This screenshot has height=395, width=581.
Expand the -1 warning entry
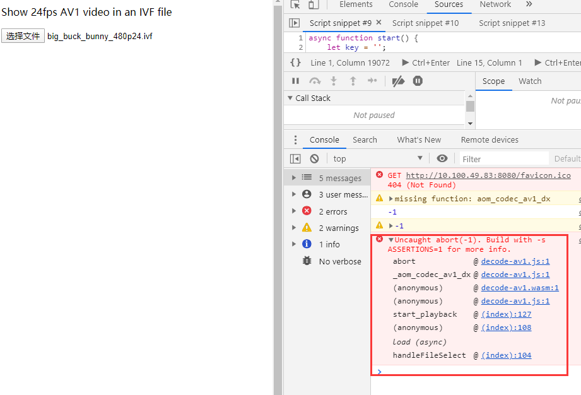391,226
